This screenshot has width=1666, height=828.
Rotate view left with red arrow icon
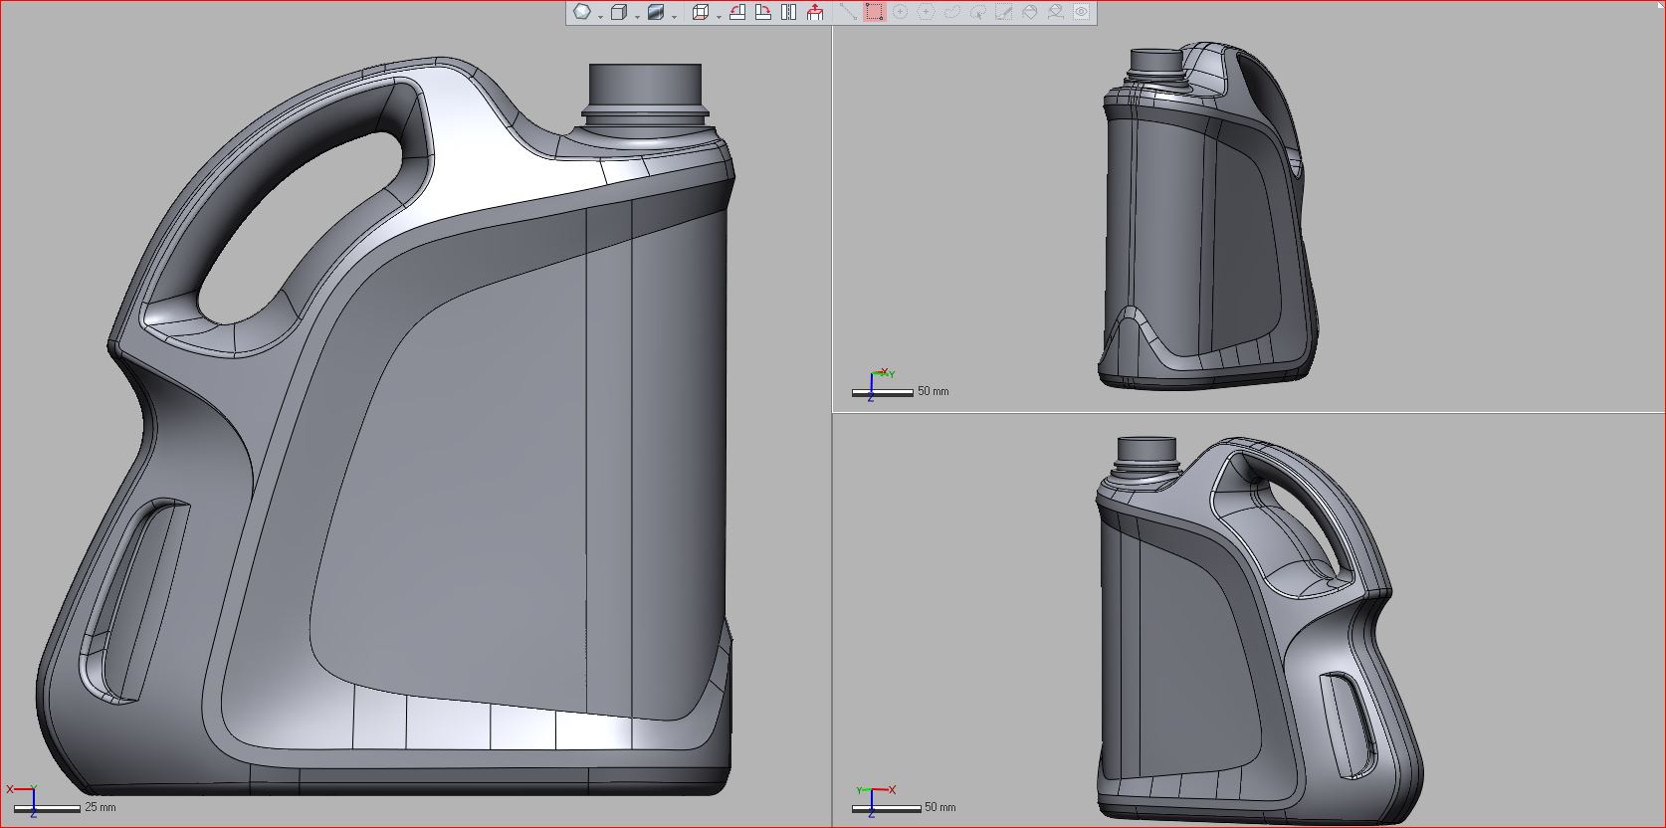(x=737, y=13)
